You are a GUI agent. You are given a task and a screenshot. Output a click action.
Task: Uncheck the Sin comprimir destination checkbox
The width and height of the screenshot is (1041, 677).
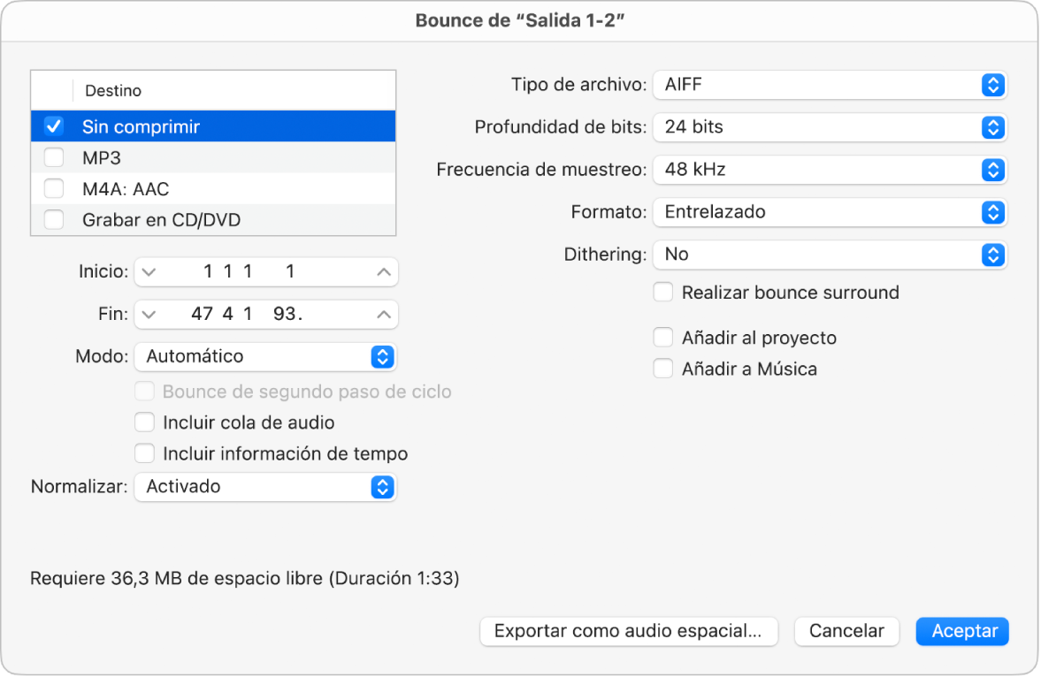click(54, 126)
